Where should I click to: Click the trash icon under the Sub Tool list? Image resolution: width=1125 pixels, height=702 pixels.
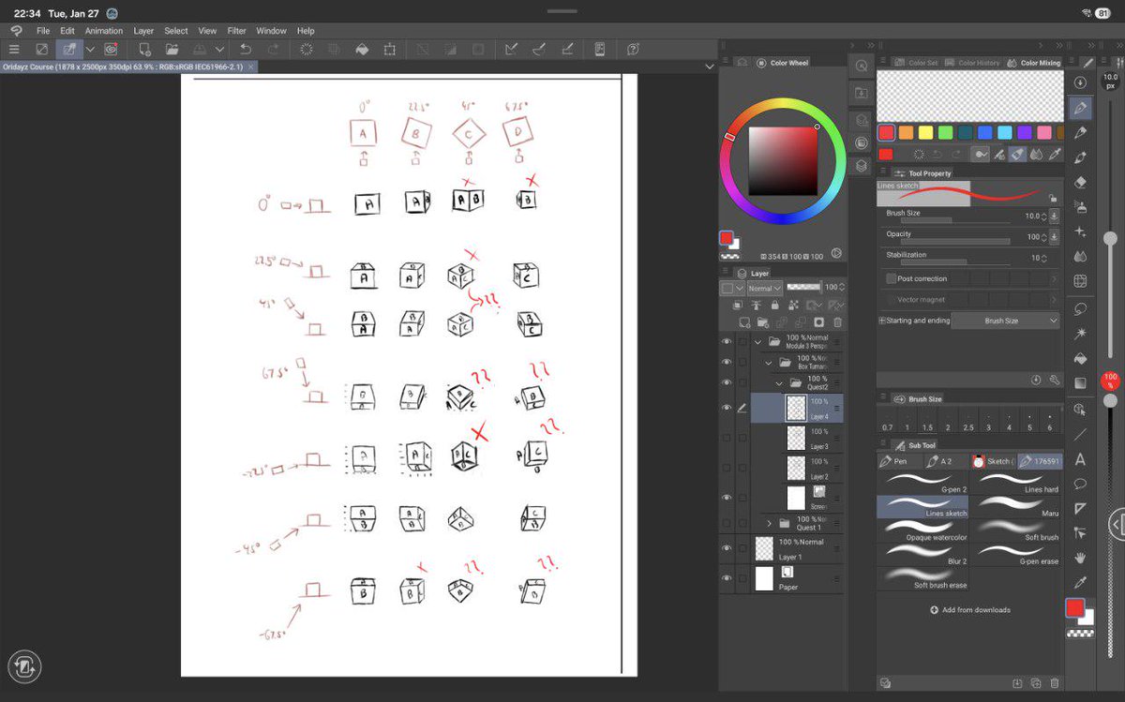[x=1055, y=683]
